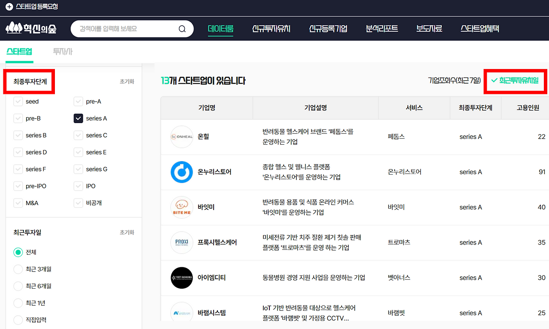
Task: Open the 프록시헬스케어 company logo
Action: click(182, 242)
